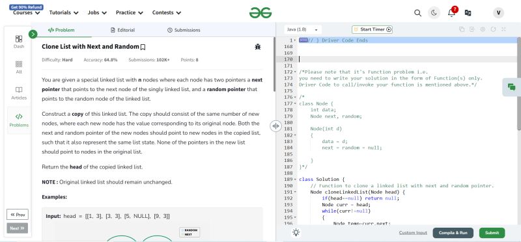Click the editor icon next to the copy icon

pos(472,29)
